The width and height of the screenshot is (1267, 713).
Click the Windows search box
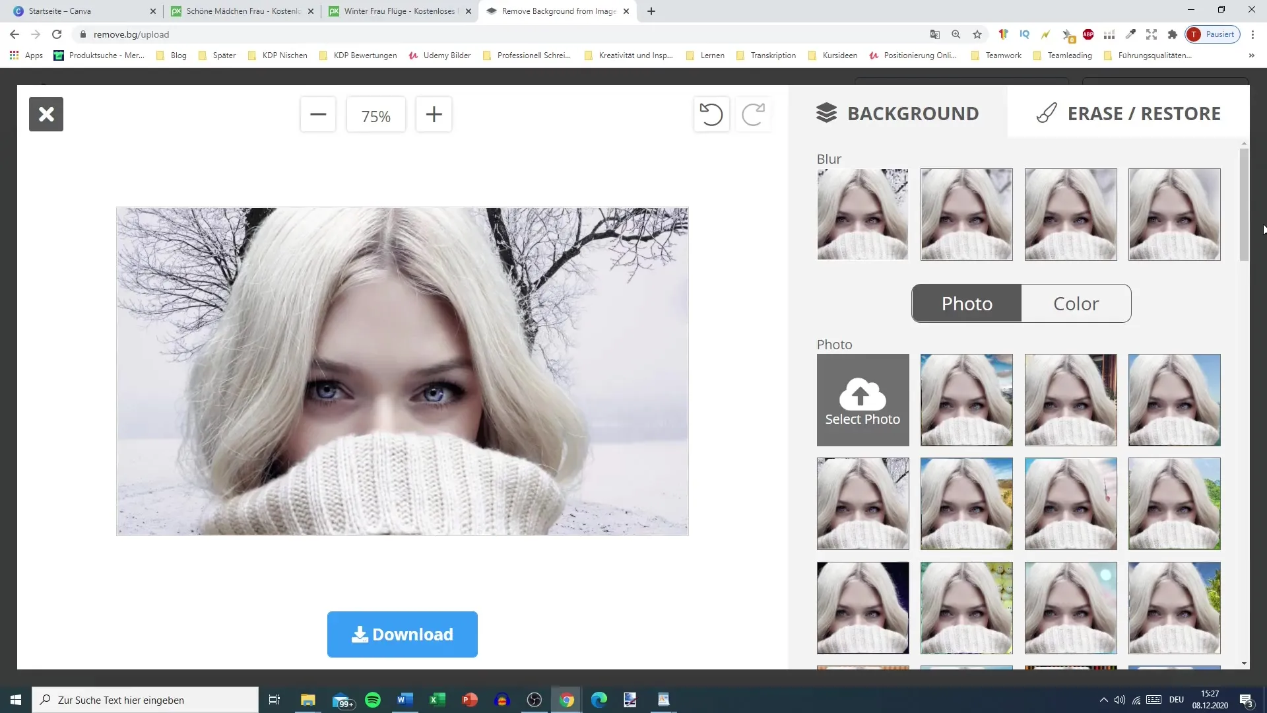[145, 700]
